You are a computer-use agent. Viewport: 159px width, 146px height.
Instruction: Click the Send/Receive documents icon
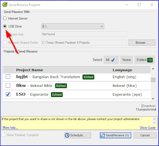[103, 135]
